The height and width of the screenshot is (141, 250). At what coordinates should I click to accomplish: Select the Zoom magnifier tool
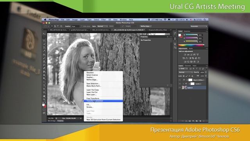pyautogui.click(x=44, y=99)
